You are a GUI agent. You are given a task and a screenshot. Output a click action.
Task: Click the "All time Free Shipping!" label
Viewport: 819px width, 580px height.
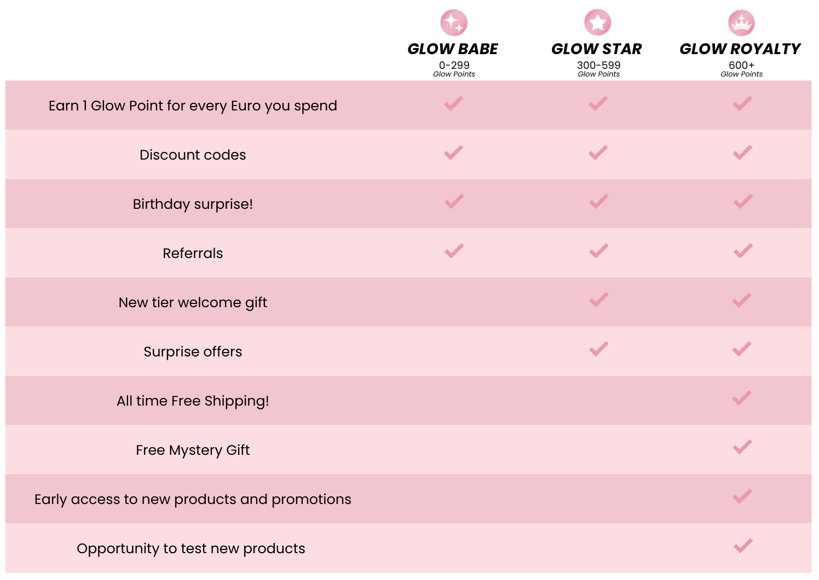(193, 401)
